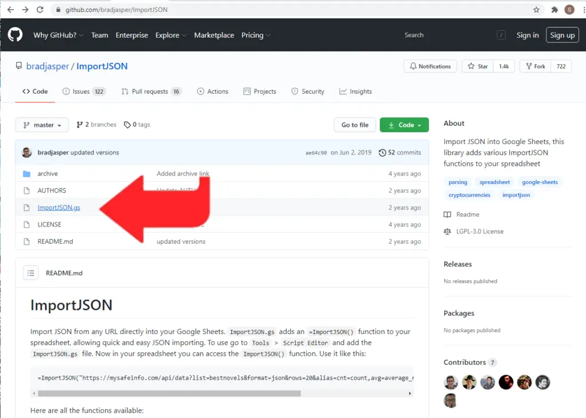Image resolution: width=586 pixels, height=418 pixels.
Task: Focus the GitHub search field
Action: pos(446,35)
